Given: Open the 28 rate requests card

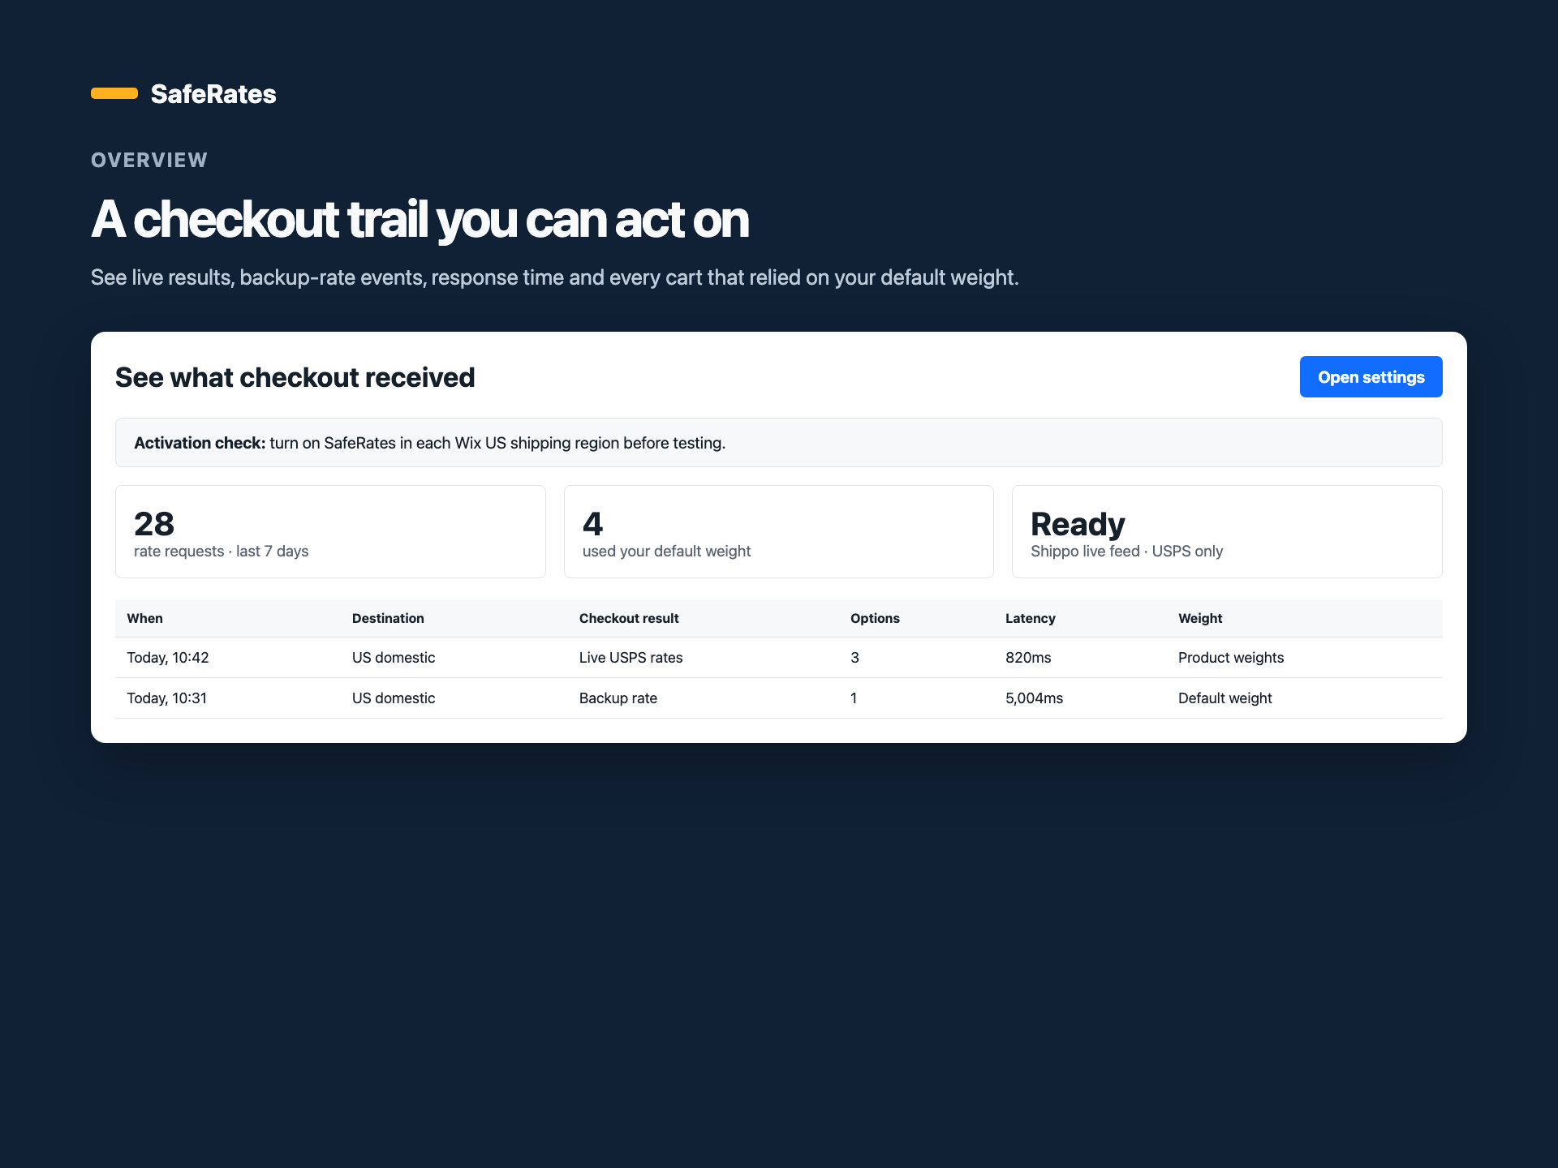Looking at the screenshot, I should pos(330,532).
